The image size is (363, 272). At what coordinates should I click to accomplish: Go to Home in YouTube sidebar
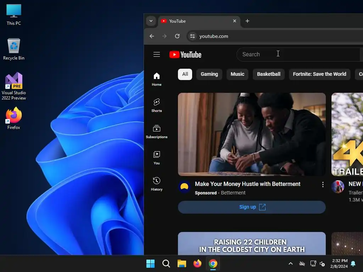pos(156,79)
